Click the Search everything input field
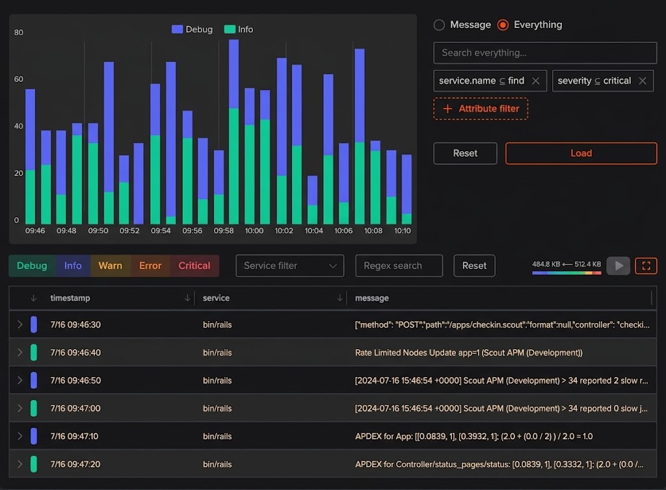The image size is (666, 490). coord(545,53)
